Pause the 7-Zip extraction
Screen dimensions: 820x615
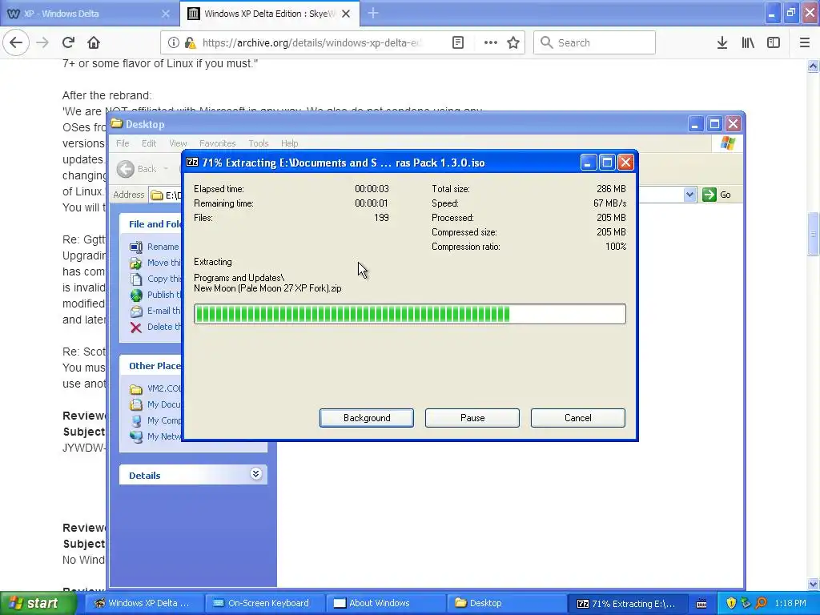point(472,418)
